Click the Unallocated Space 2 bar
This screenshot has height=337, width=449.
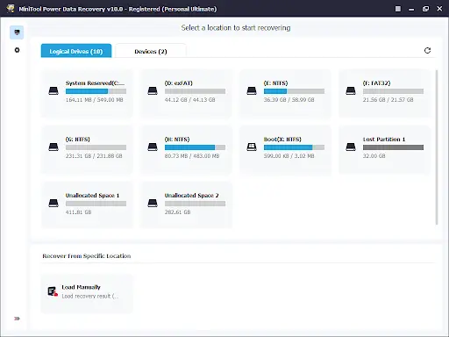tap(195, 204)
